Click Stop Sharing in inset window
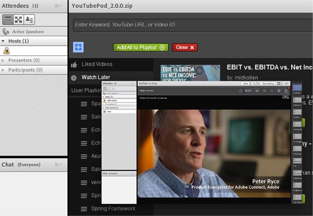Image resolution: width=313 pixels, height=216 pixels. 268,84
